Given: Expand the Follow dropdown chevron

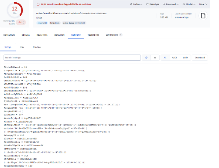Looking at the screenshot, I should point(141,4).
